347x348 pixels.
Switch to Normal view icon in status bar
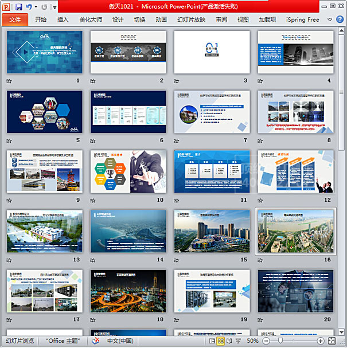click(x=212, y=341)
